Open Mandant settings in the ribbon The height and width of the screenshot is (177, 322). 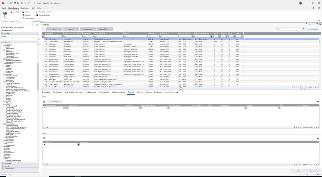[14, 12]
